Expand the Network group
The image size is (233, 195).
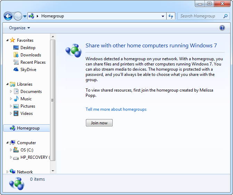point(7,172)
